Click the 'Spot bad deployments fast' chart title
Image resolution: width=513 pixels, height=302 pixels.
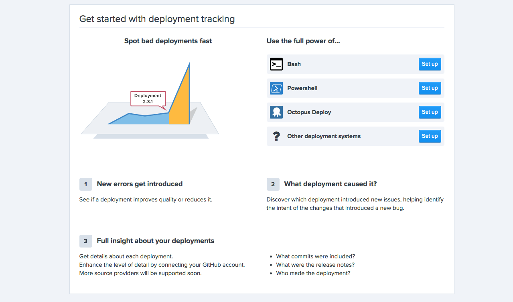tap(168, 40)
